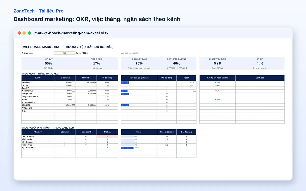Select the Google Ads channel cell

click(38, 94)
